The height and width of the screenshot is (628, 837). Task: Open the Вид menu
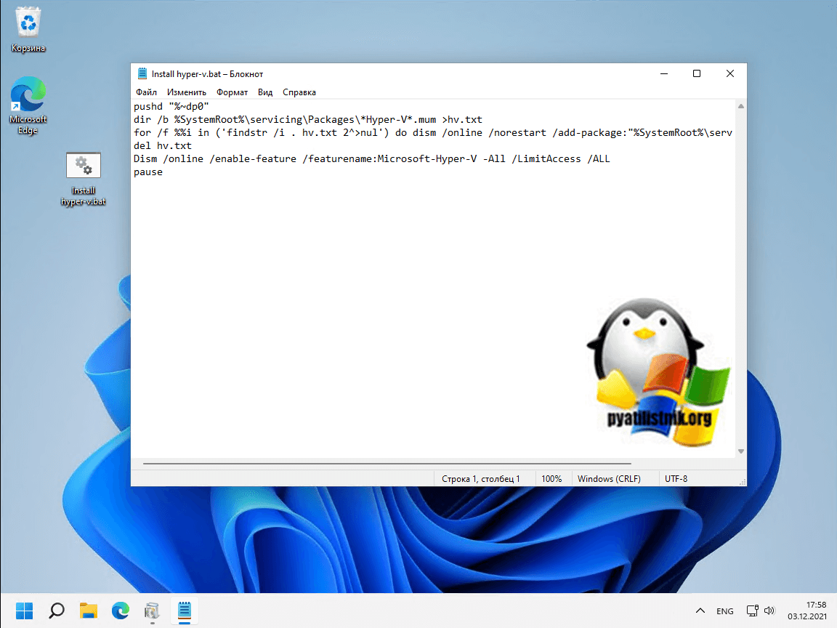265,92
